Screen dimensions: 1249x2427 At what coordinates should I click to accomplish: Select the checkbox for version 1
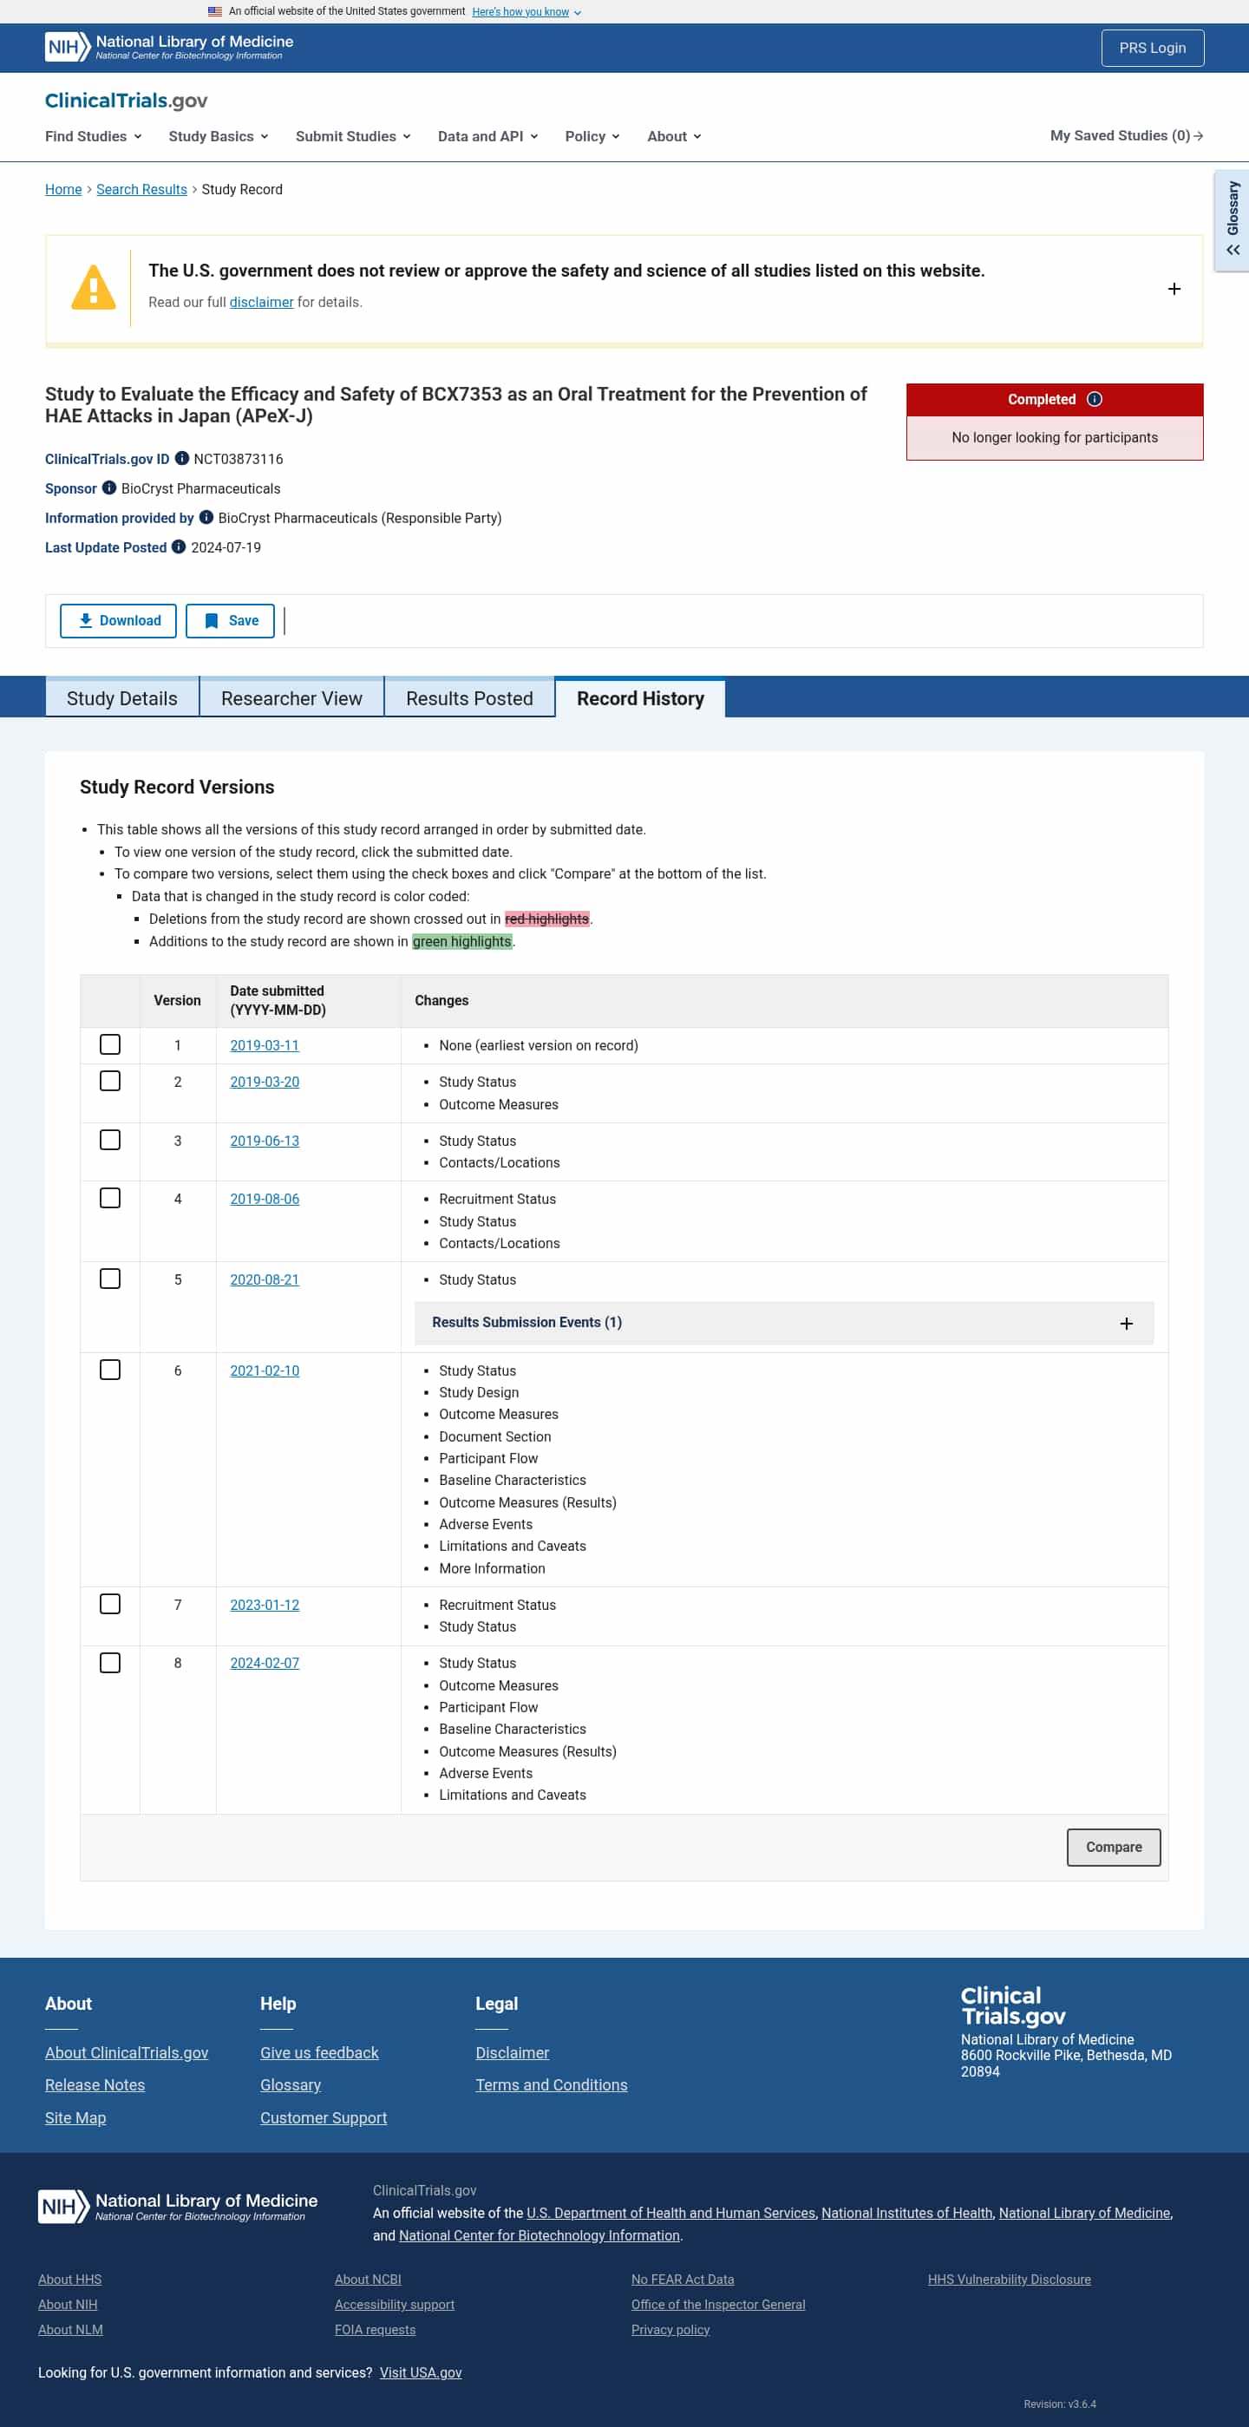110,1045
